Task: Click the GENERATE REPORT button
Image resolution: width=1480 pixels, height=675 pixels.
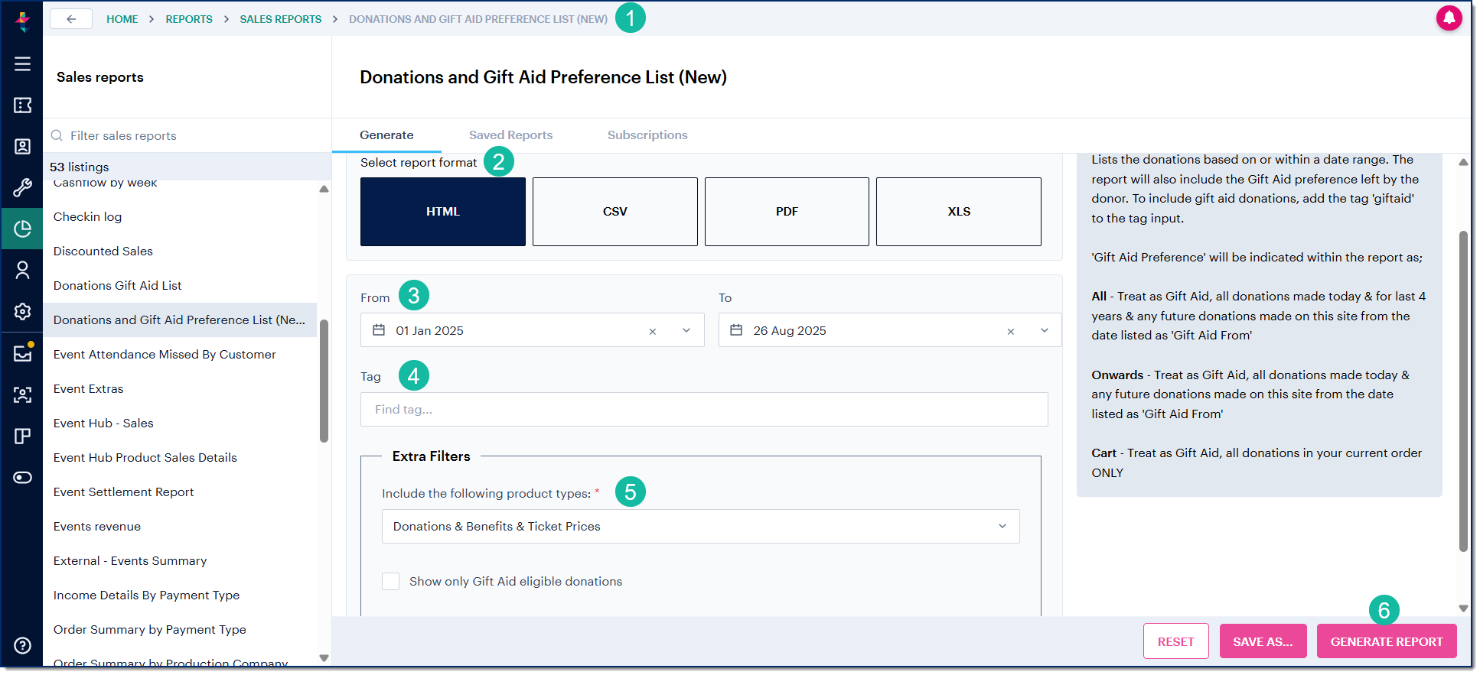Action: click(x=1387, y=641)
